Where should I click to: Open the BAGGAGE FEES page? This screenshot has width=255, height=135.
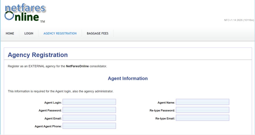click(x=97, y=33)
